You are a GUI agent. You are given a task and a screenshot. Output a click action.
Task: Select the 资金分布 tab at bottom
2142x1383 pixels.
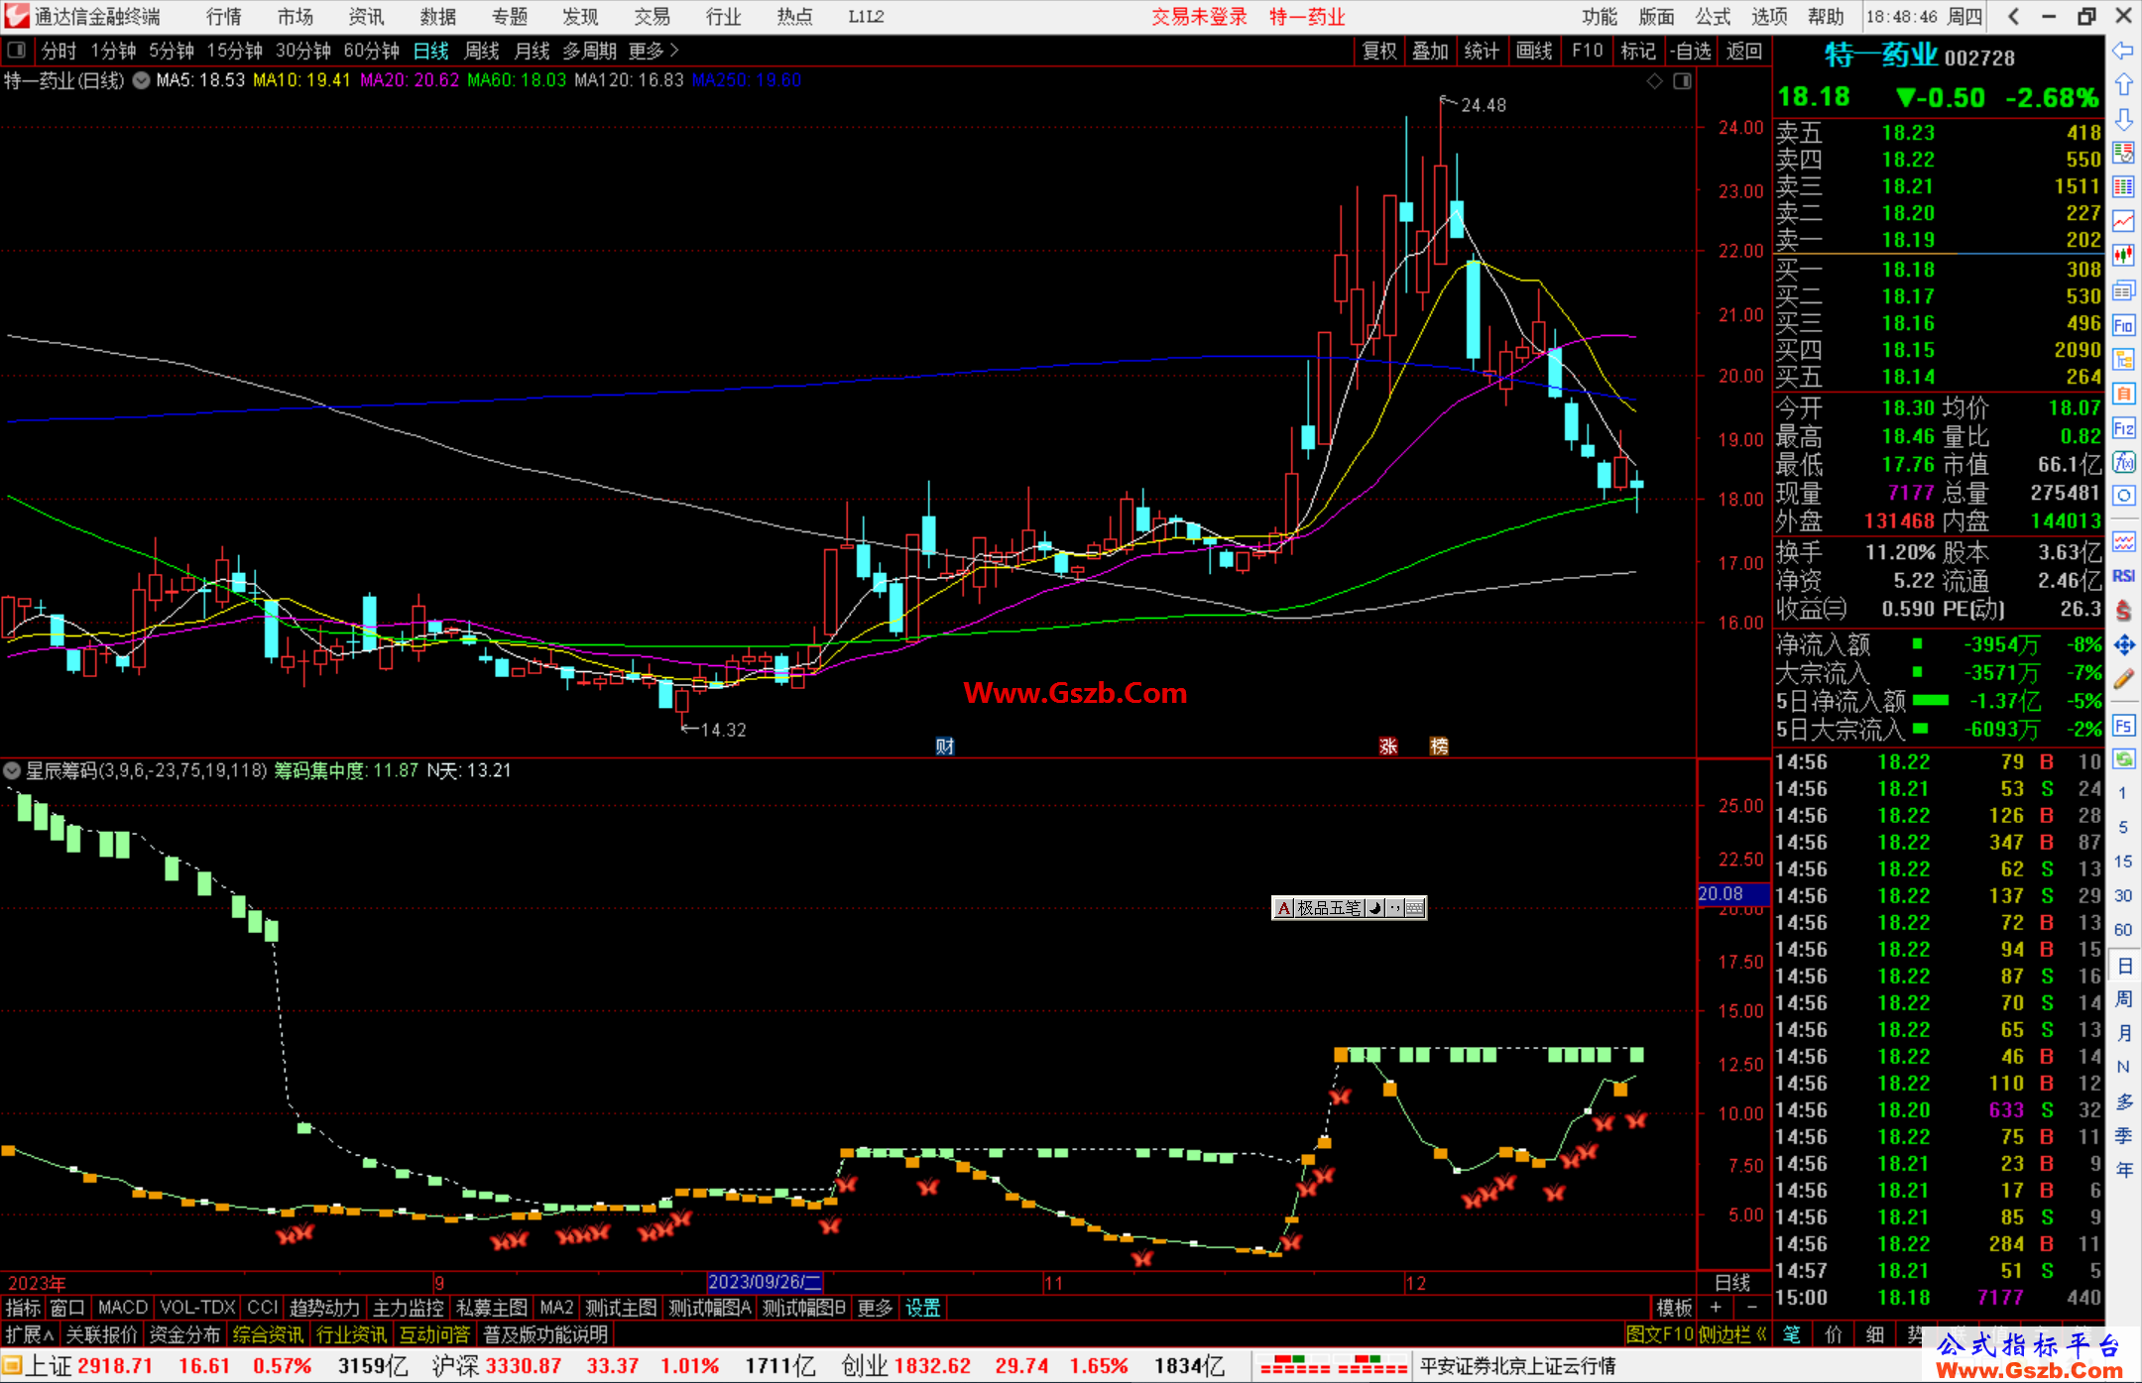(184, 1334)
